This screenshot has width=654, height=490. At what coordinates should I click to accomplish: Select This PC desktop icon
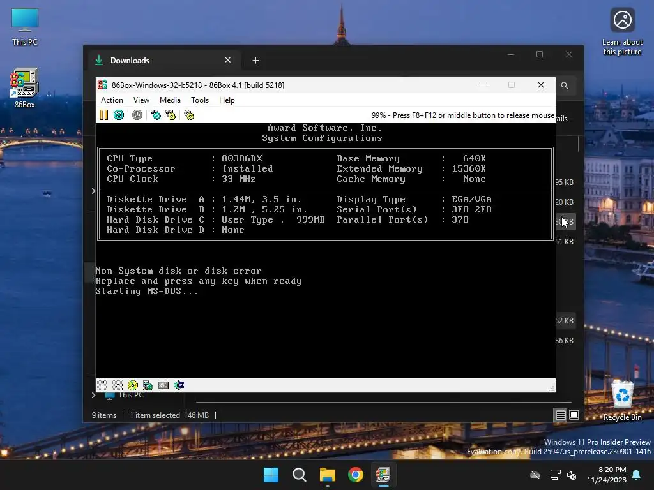click(25, 27)
